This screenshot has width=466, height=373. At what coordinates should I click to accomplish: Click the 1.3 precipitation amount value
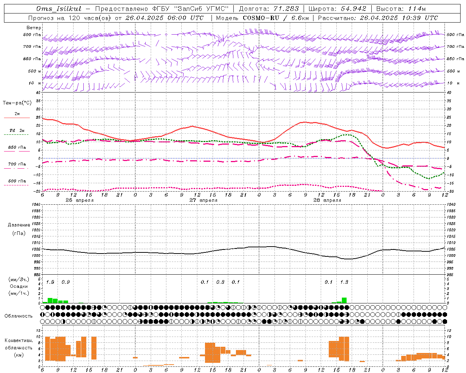click(x=344, y=282)
